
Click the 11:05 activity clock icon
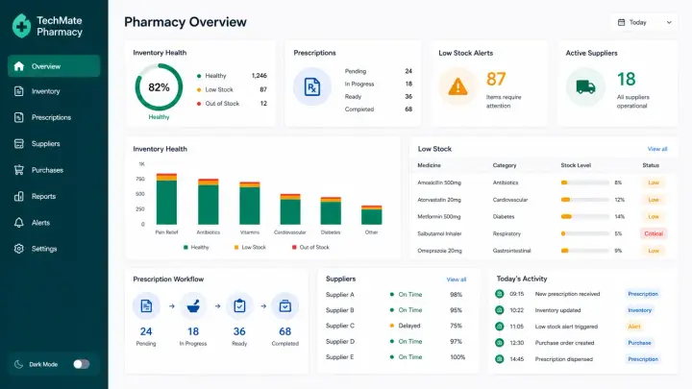[499, 327]
